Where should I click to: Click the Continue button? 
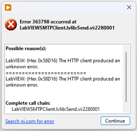click(x=115, y=121)
